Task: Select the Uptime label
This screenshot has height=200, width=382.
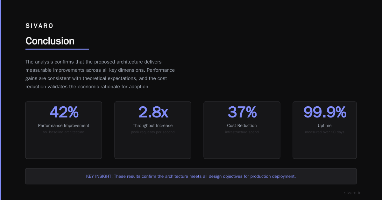Action: coord(325,125)
